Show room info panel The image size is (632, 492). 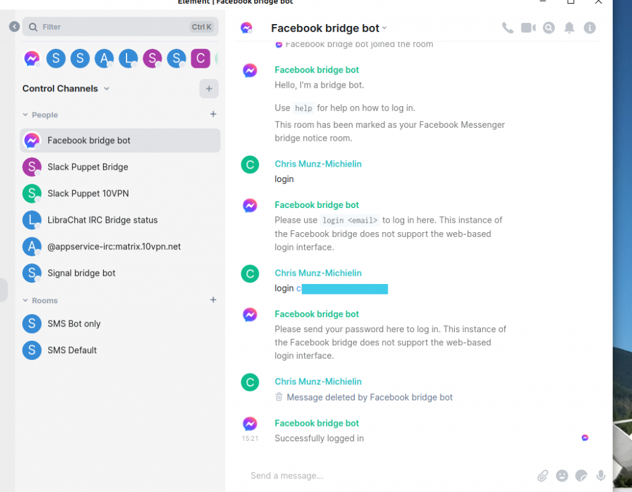pyautogui.click(x=589, y=28)
